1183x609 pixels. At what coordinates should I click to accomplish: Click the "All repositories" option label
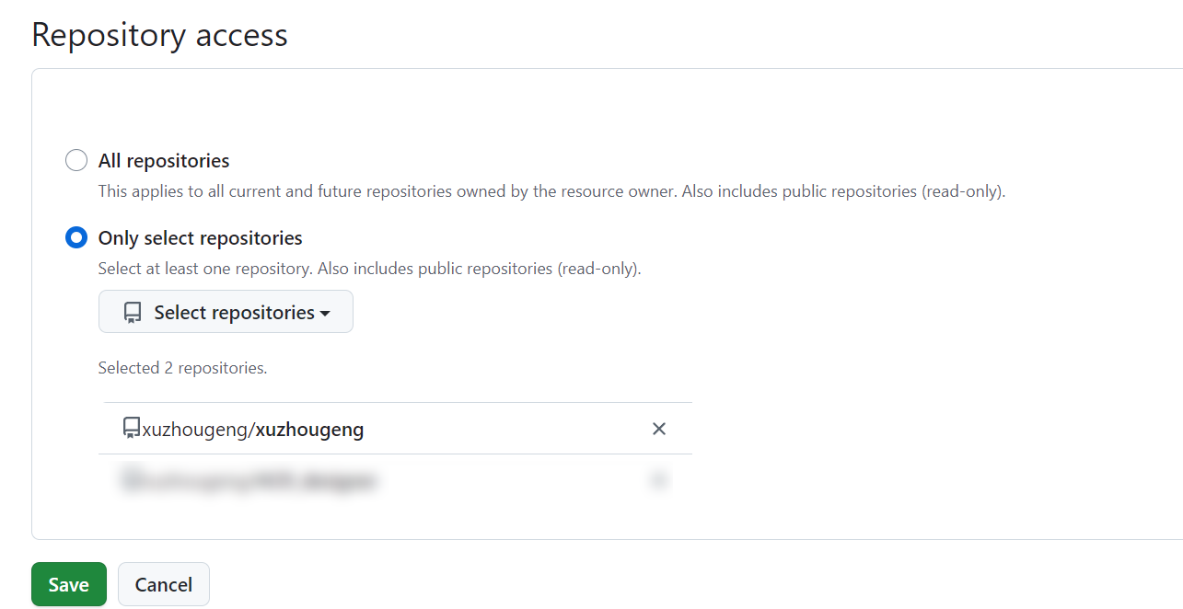[164, 161]
